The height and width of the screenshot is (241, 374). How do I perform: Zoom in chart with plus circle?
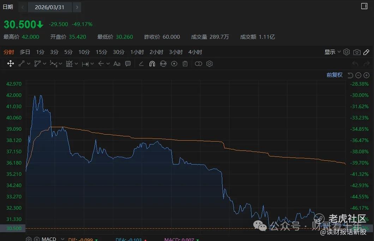click(x=366, y=75)
